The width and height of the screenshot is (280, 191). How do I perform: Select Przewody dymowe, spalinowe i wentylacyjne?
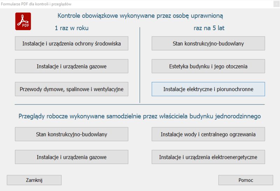click(71, 89)
